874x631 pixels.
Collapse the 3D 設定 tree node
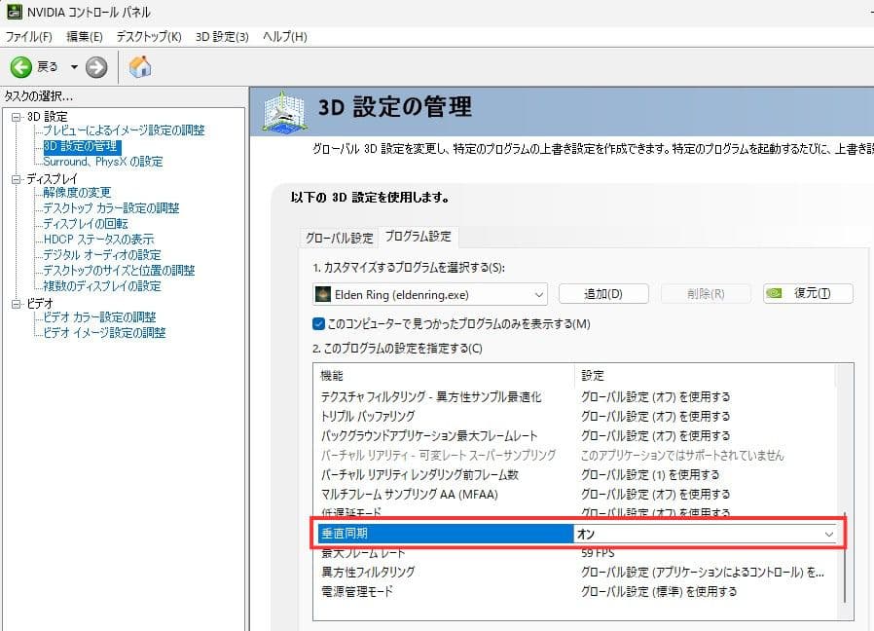[x=17, y=117]
